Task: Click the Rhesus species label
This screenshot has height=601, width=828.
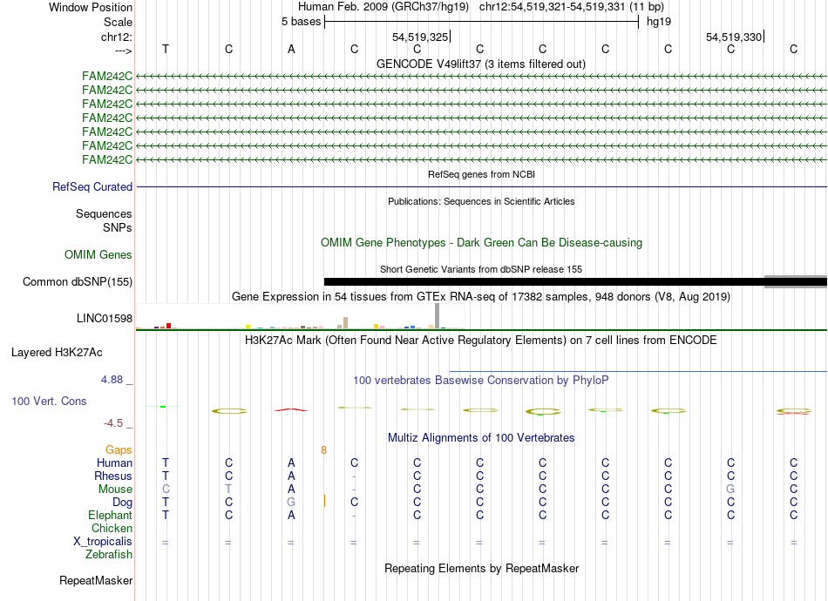Action: click(113, 476)
